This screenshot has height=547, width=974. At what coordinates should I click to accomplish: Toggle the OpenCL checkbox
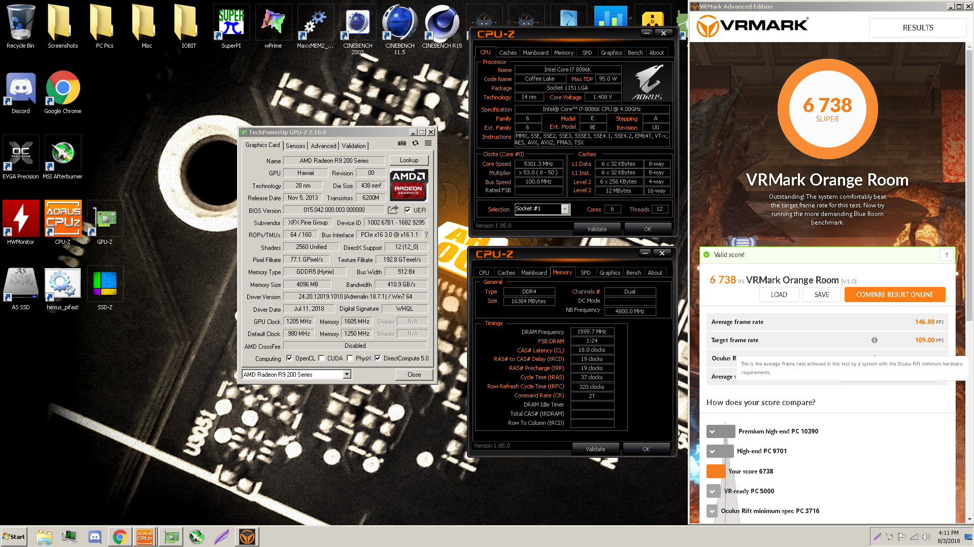point(289,358)
